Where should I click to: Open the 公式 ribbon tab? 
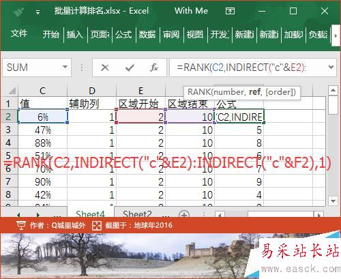123,34
